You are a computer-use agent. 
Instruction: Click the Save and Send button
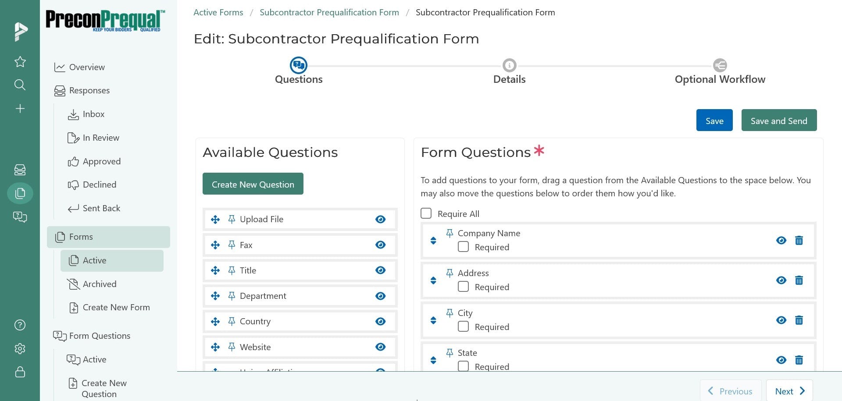[x=778, y=120]
